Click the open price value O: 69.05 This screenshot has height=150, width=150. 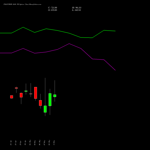click(52, 10)
